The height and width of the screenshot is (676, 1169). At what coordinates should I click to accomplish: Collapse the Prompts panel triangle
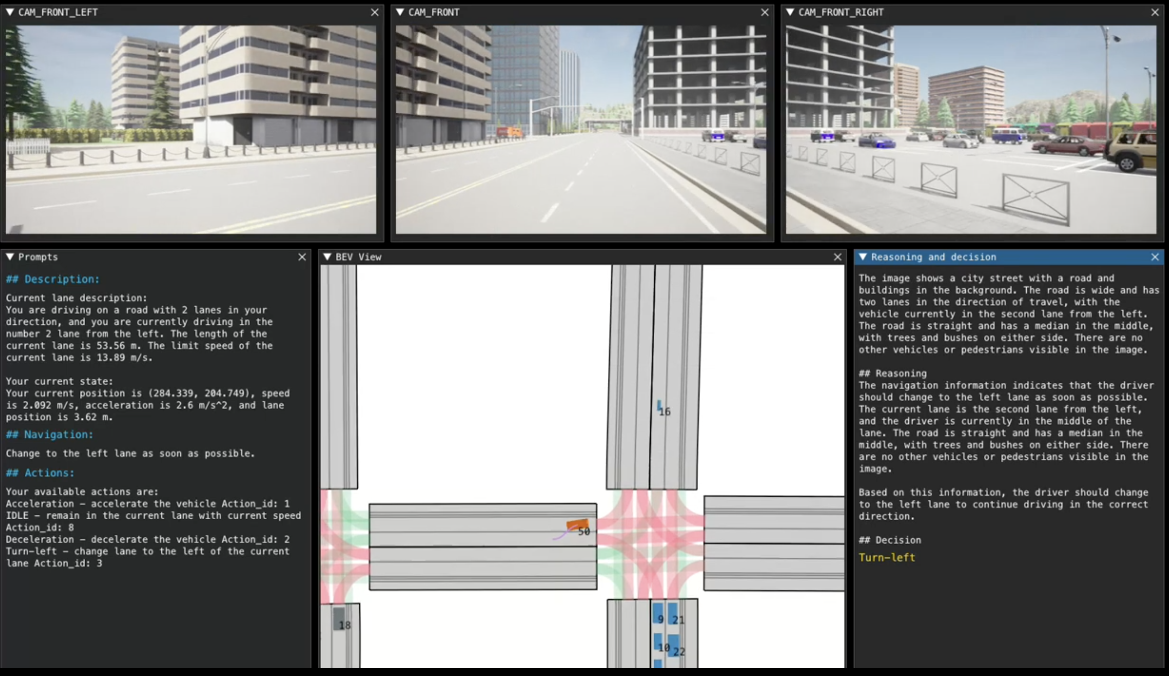[10, 257]
